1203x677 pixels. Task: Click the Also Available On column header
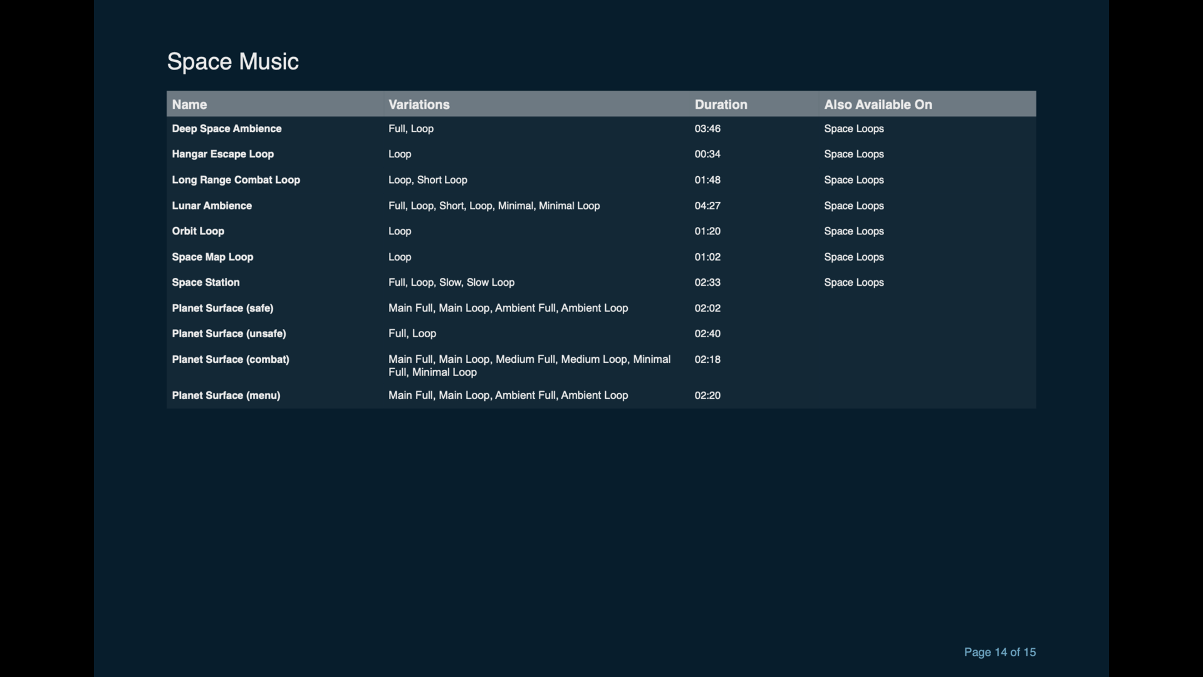click(877, 105)
